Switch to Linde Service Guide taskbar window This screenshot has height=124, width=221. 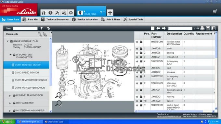pos(56,122)
